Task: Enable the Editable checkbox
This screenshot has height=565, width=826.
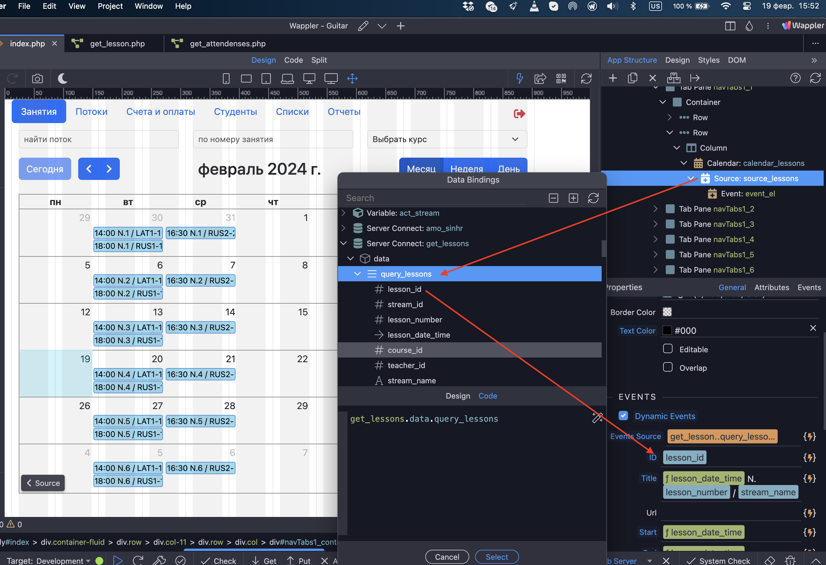Action: (668, 349)
